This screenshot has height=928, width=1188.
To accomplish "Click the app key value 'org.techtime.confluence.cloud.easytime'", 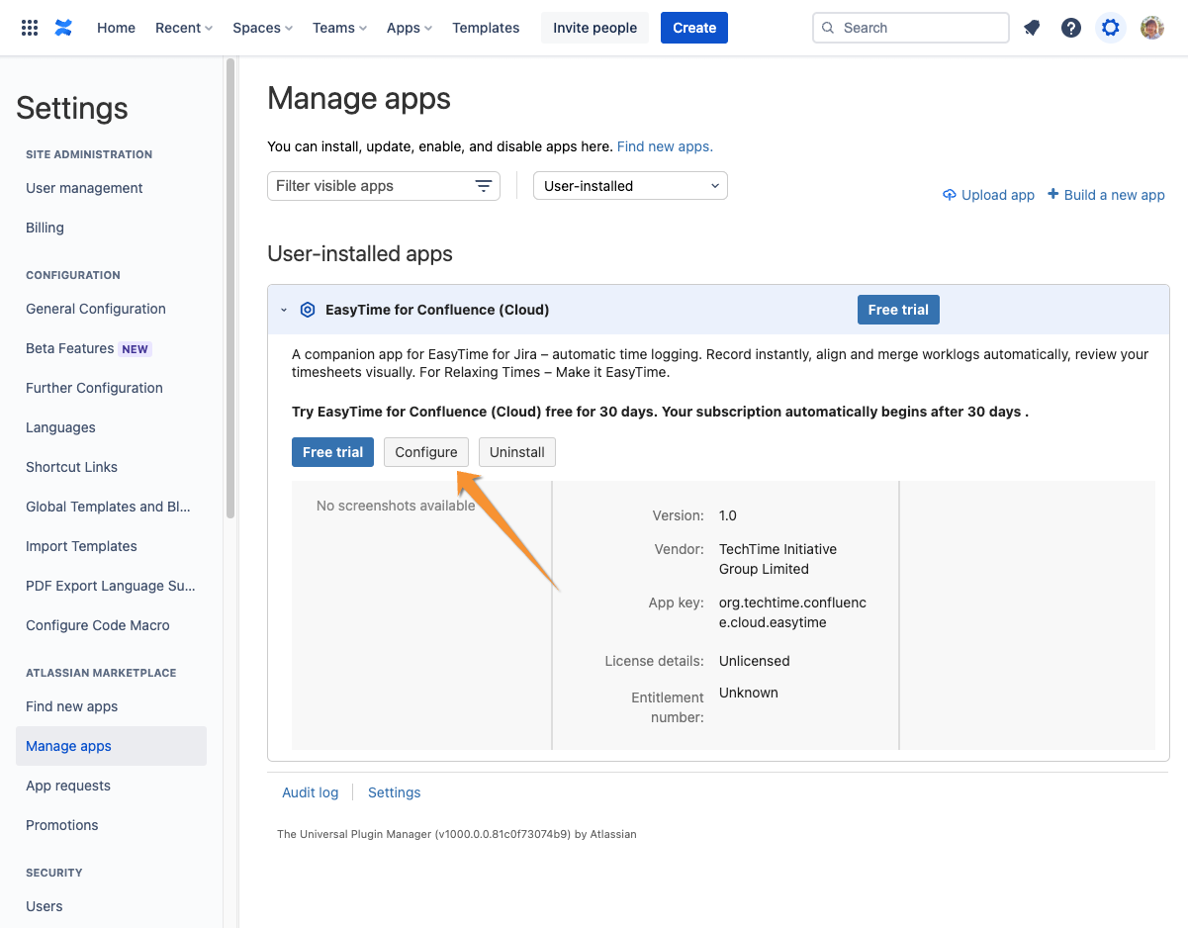I will [x=793, y=612].
